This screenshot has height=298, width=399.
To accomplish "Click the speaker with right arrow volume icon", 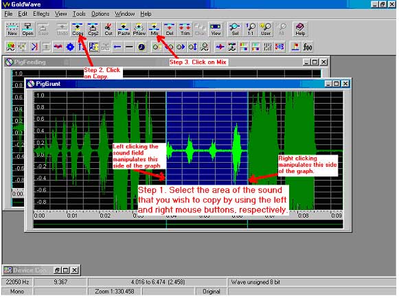I will tap(181, 47).
